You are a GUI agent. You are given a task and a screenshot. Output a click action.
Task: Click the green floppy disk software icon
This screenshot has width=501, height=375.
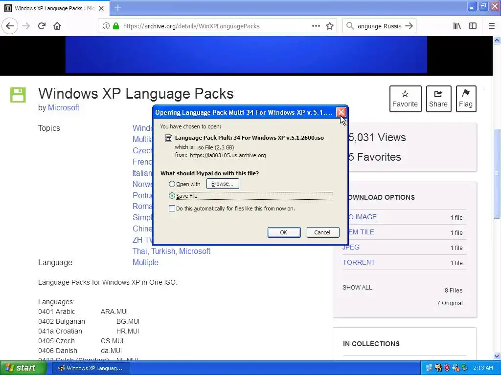(18, 95)
